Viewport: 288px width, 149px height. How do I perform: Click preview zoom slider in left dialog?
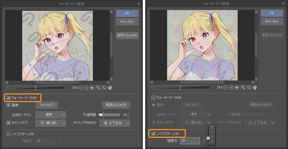coord(36,88)
